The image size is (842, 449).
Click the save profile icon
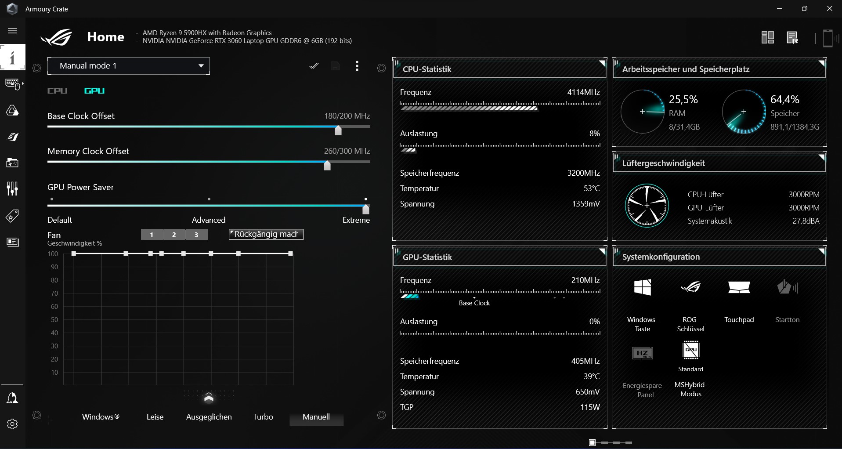tap(335, 66)
